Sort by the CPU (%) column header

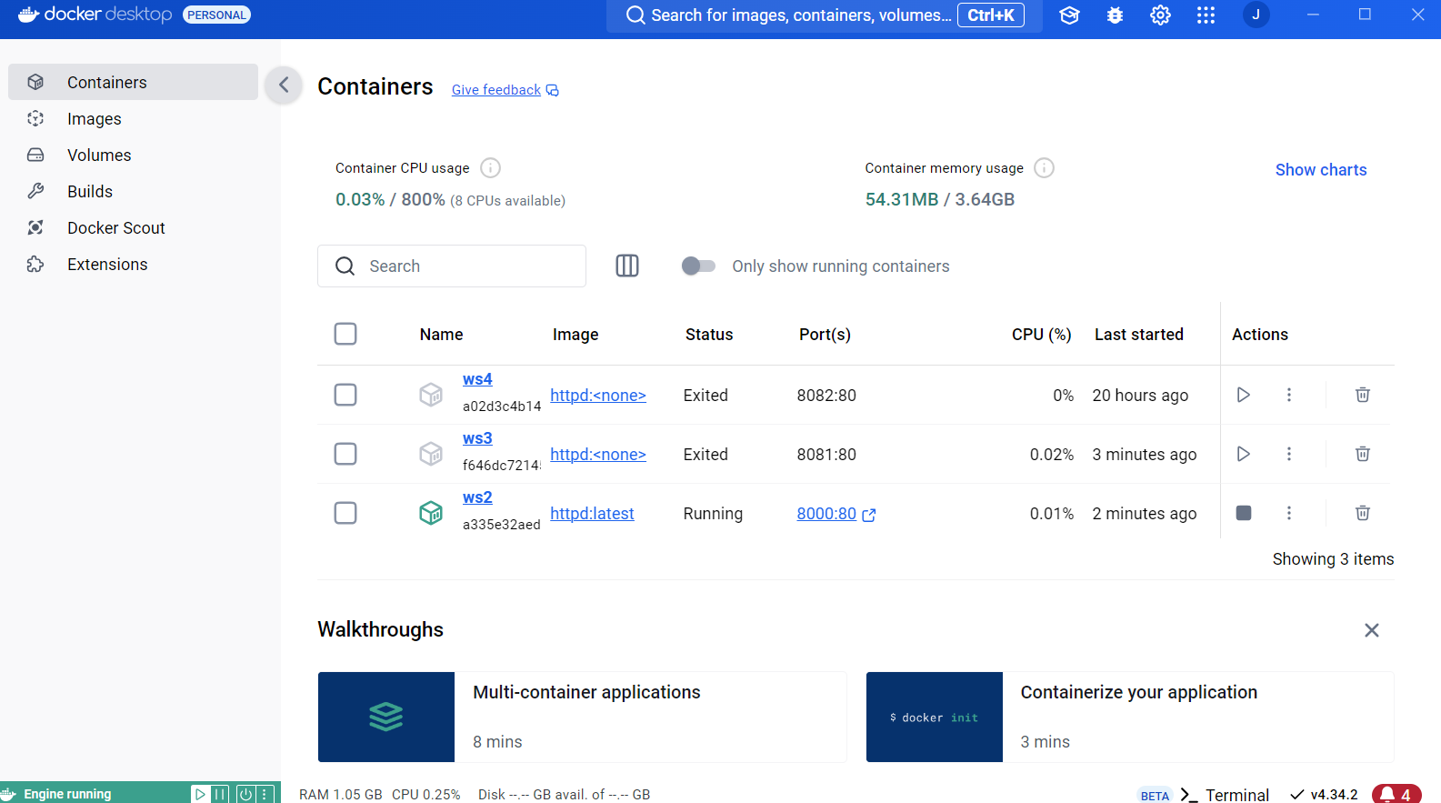click(x=1041, y=335)
